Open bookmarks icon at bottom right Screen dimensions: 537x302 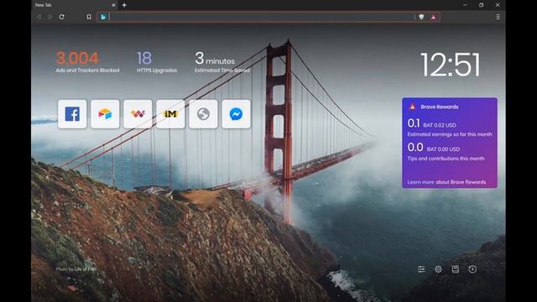(455, 269)
